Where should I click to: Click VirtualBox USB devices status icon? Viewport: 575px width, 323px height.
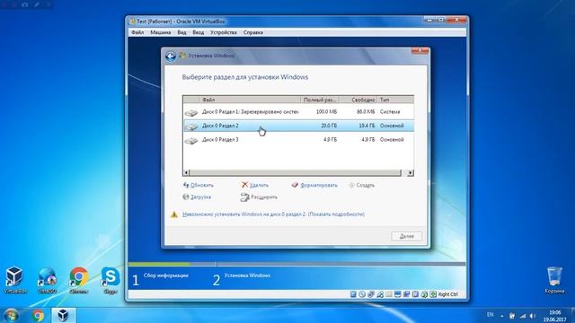coord(380,294)
